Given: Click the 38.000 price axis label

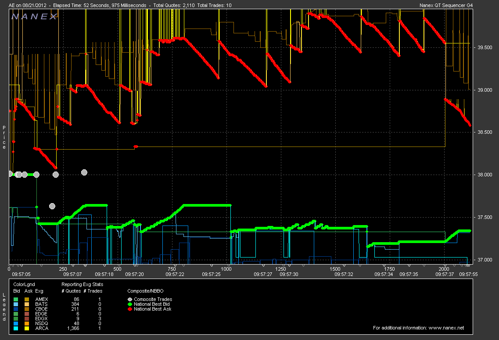Looking at the screenshot, I should tap(485, 175).
